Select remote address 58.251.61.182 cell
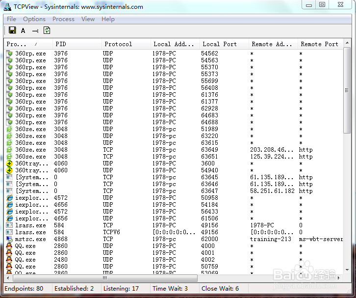This screenshot has width=356, height=298. pos(272,191)
